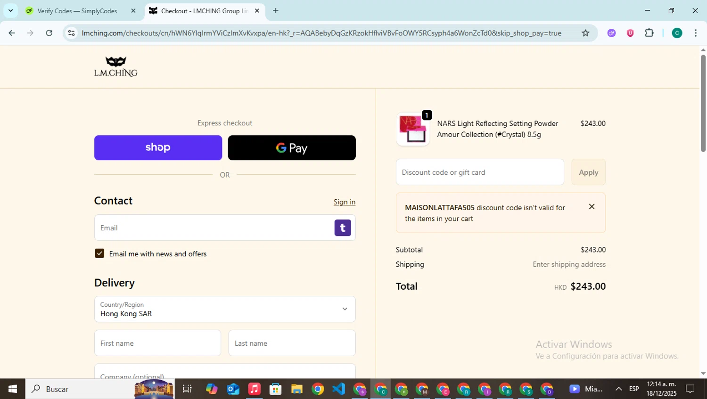Dismiss the MAISONLATTAFA505 invalid code message

[x=592, y=207]
